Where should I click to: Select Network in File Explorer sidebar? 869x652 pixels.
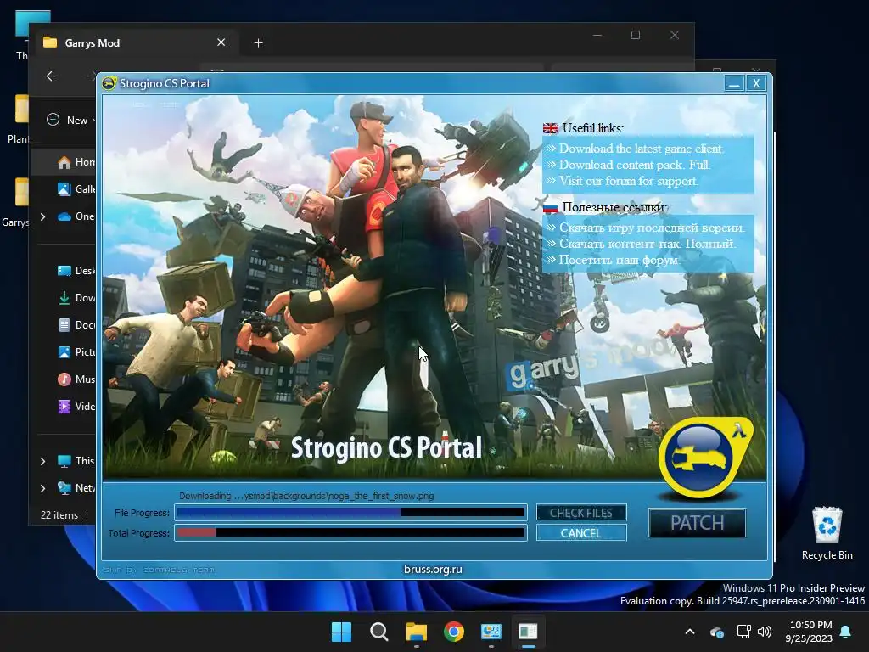point(76,488)
